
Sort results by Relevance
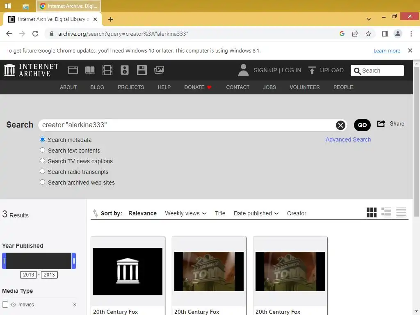142,213
